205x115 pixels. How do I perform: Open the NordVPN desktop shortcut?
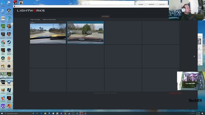pos(9,83)
